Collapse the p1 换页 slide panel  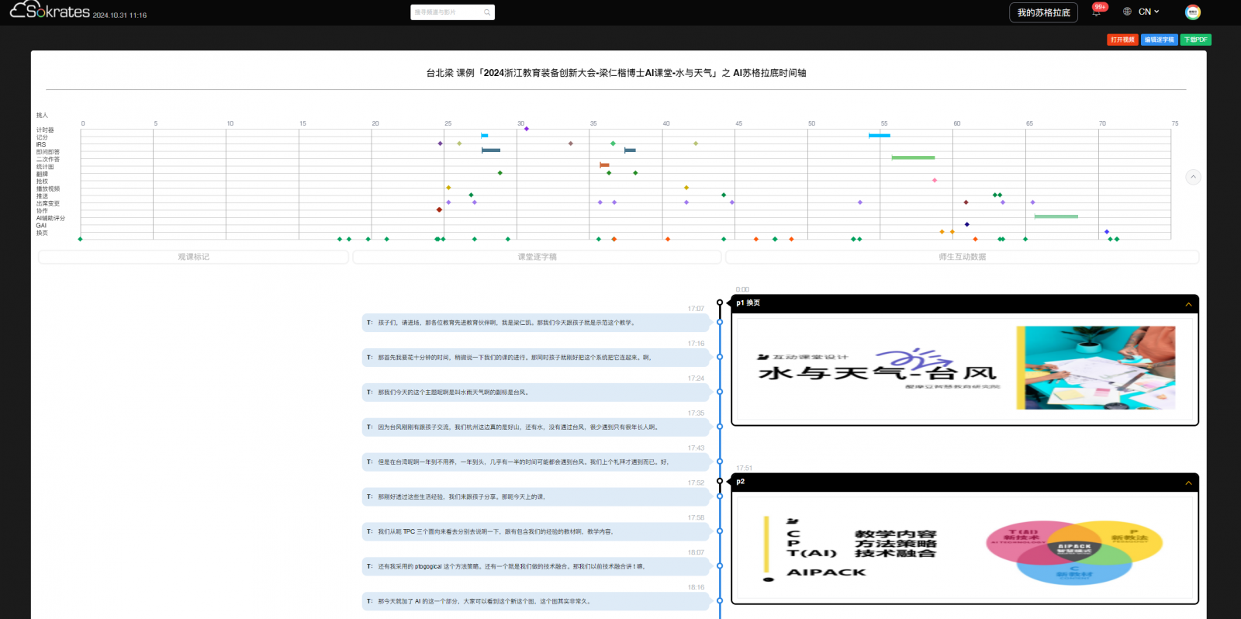pos(1188,304)
